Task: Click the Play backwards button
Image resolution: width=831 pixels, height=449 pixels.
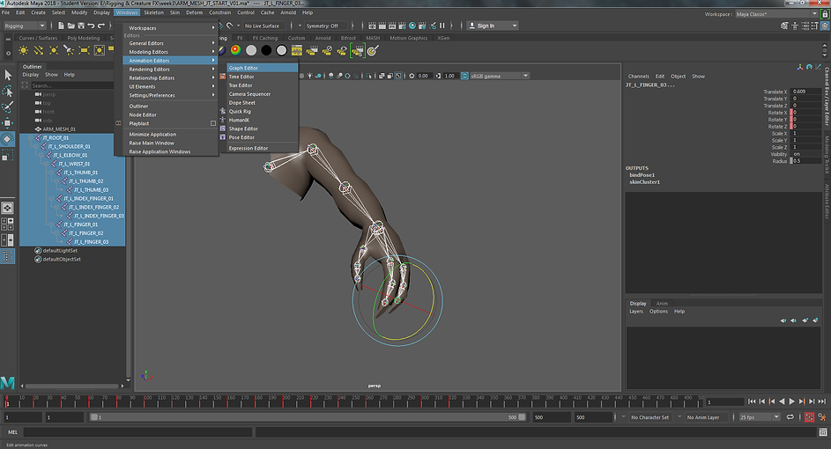Action: pyautogui.click(x=782, y=401)
